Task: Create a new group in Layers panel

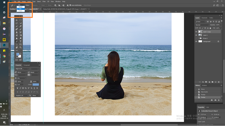Action: 212,82
